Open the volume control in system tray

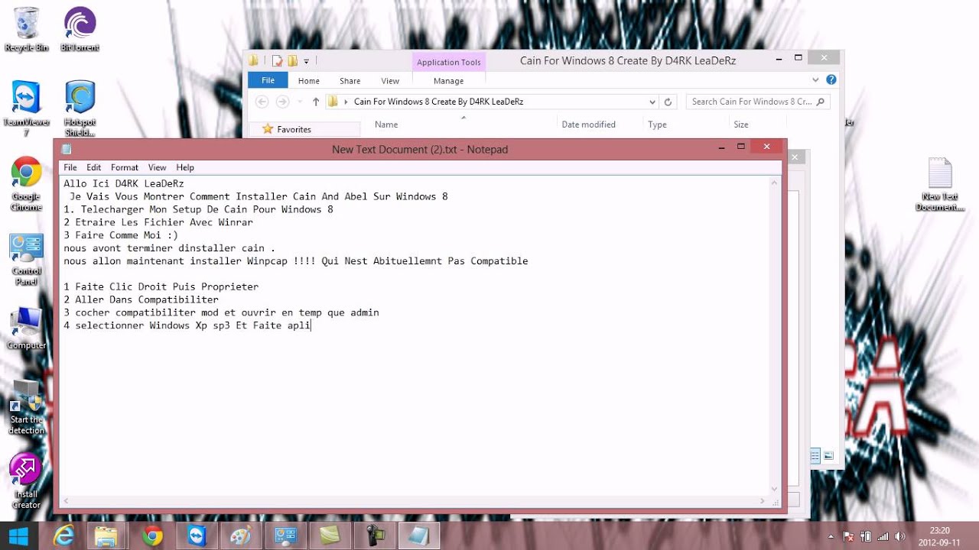click(899, 536)
